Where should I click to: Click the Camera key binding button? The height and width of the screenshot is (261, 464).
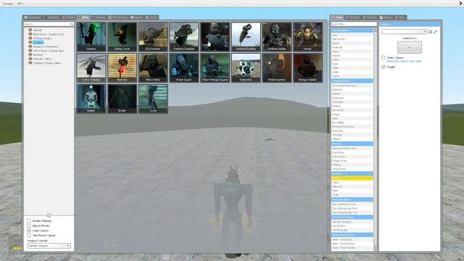[409, 47]
